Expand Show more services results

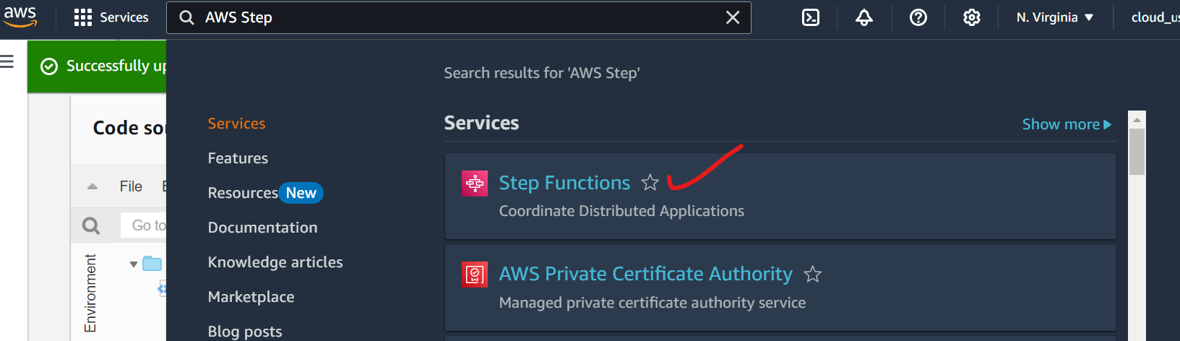[1066, 124]
